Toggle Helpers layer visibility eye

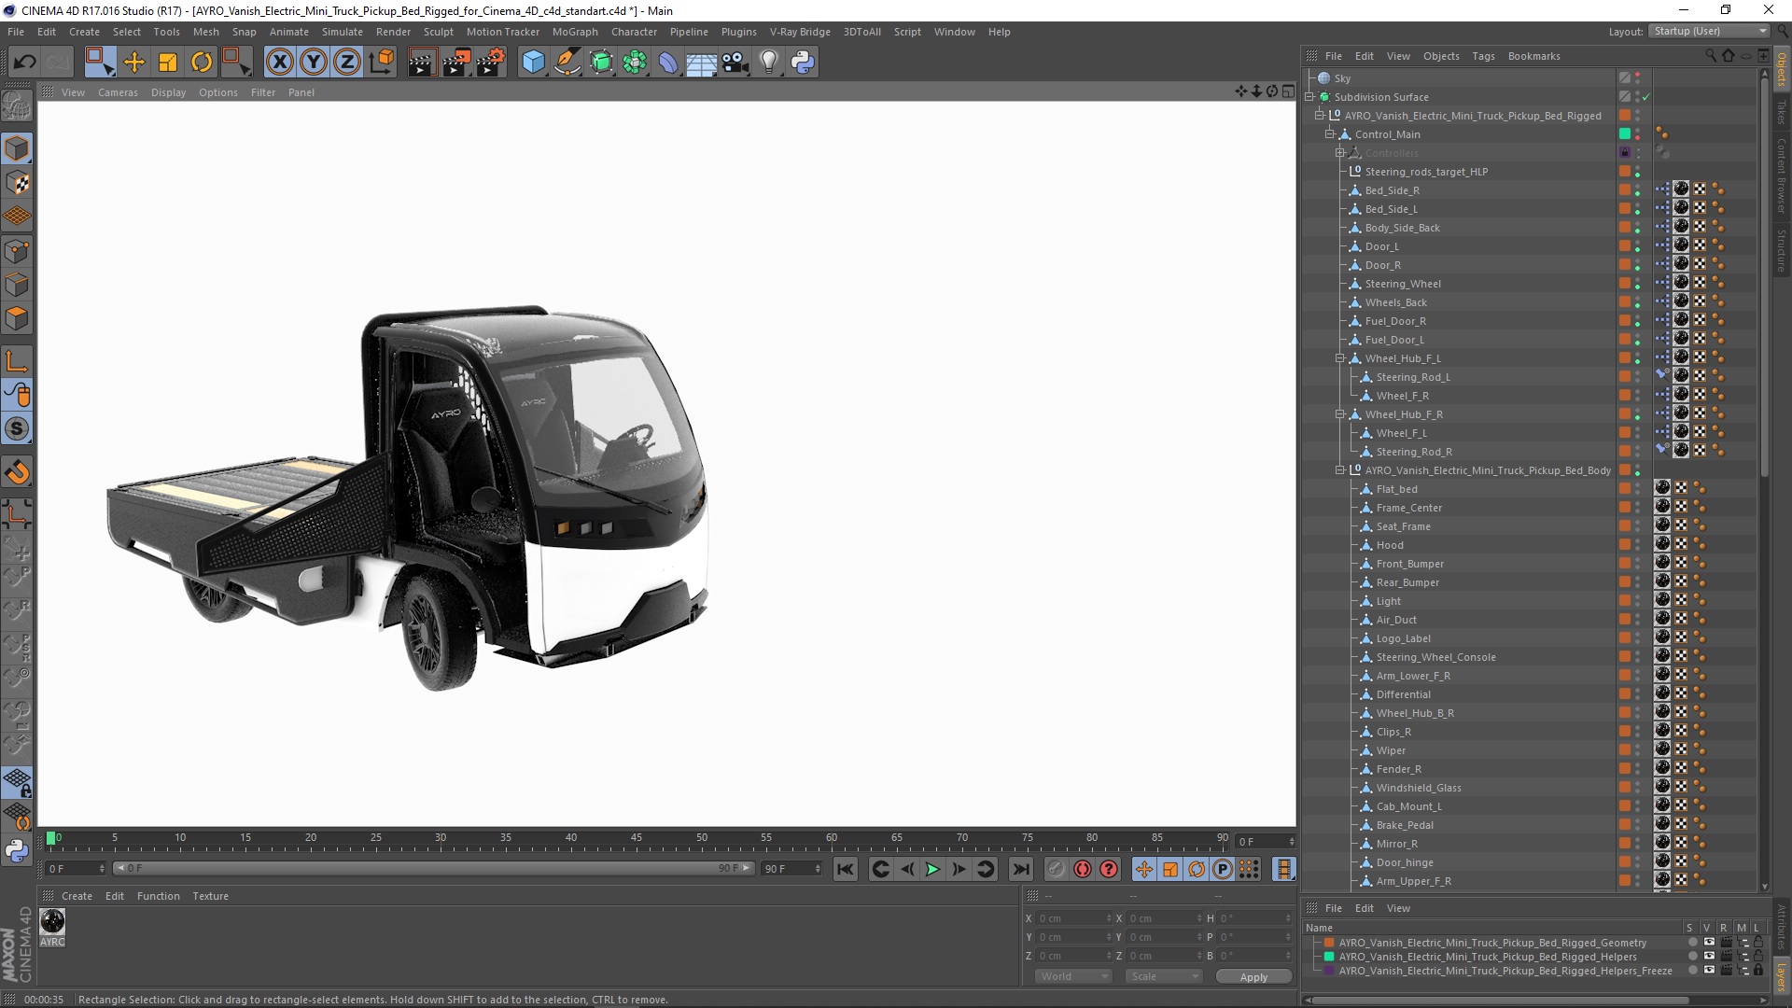[x=1709, y=957]
